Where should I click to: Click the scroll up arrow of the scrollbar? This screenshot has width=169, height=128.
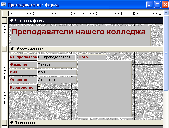[x=166, y=13]
